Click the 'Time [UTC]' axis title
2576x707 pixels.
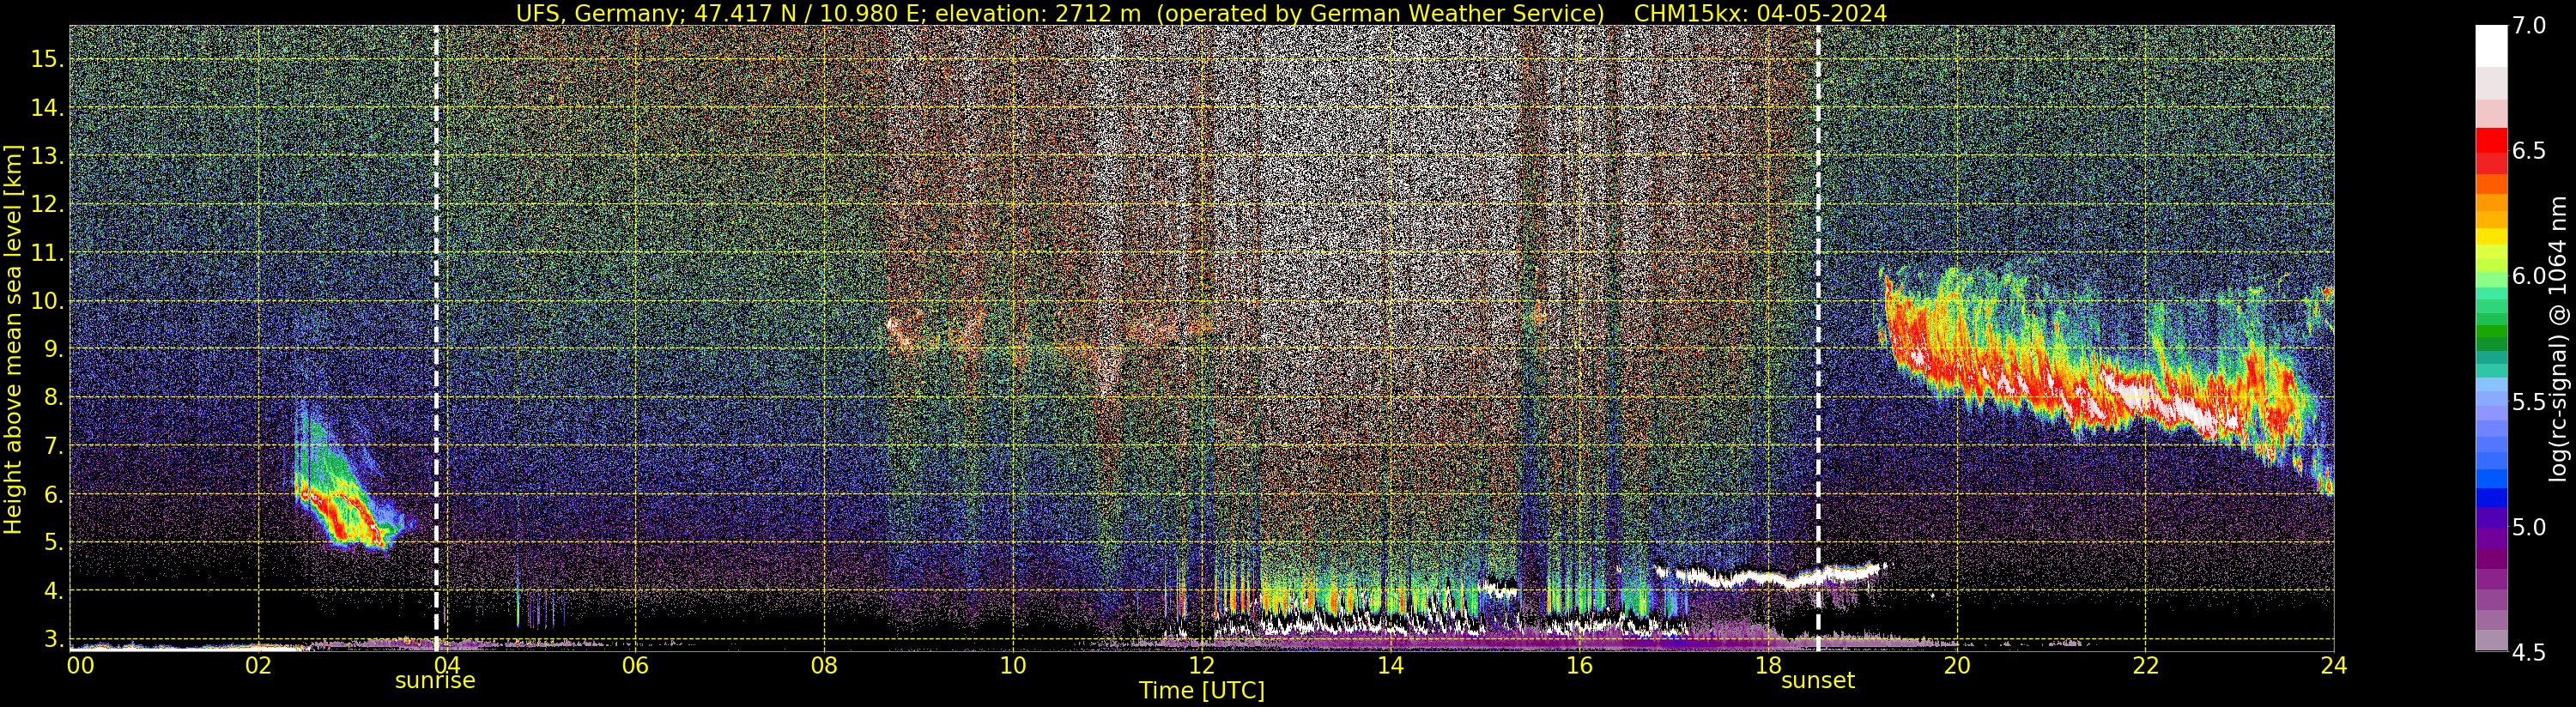coord(1202,691)
